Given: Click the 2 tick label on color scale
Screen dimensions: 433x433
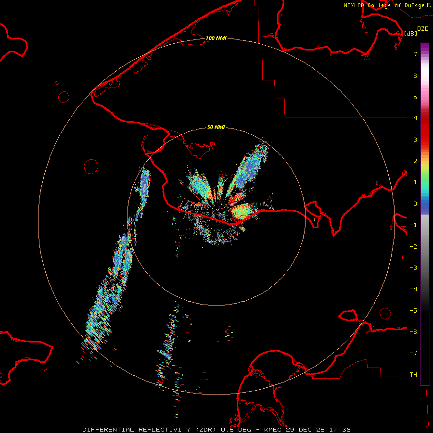Looking at the screenshot, I should click(415, 161).
